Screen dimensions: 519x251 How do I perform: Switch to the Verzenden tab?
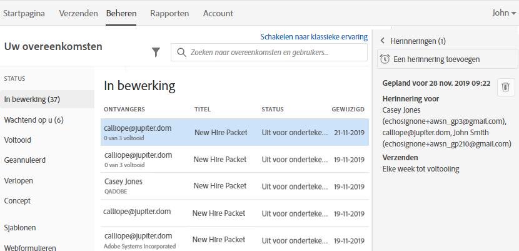(78, 13)
